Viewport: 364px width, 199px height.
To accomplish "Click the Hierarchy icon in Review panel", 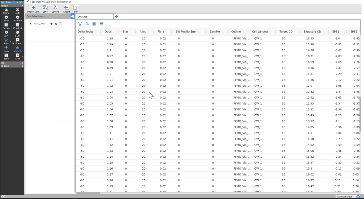I will [17, 48].
